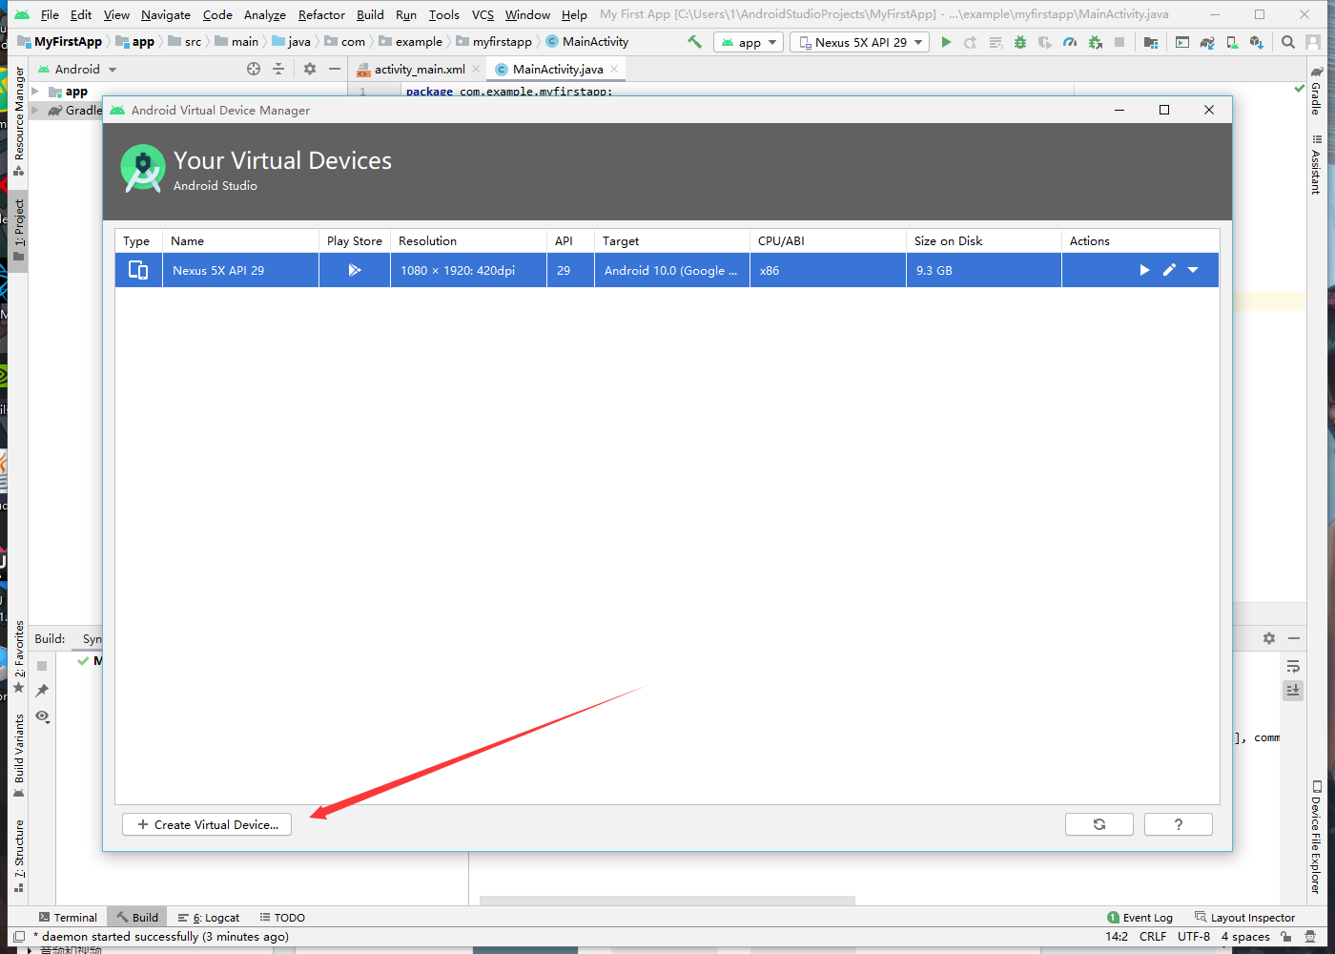Open the Nexus 5X API 29 device selector dropdown
This screenshot has height=954, width=1335.
(x=860, y=42)
